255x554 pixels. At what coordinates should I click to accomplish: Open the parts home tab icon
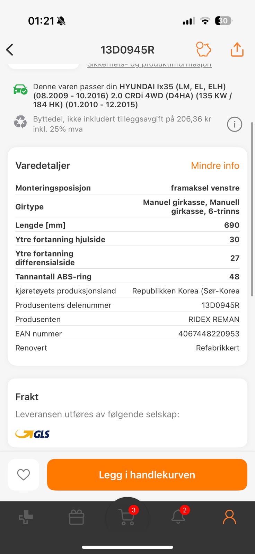click(26, 517)
